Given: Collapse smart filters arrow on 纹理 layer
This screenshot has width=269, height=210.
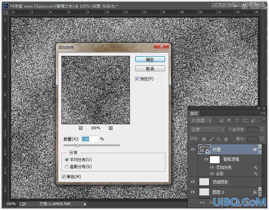Looking at the screenshot, I should click(x=260, y=149).
